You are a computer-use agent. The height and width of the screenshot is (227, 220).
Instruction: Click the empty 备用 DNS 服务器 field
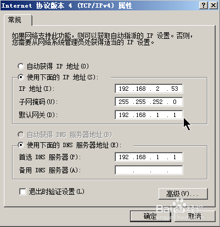[149, 170]
